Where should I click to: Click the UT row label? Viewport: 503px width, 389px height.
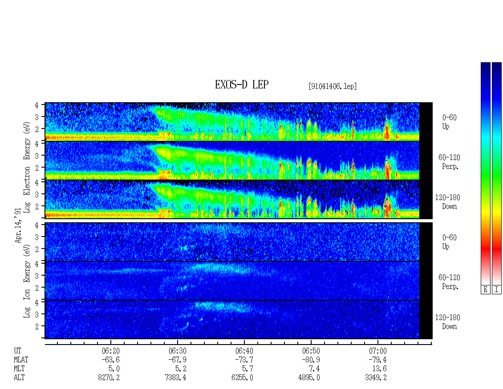point(18,351)
